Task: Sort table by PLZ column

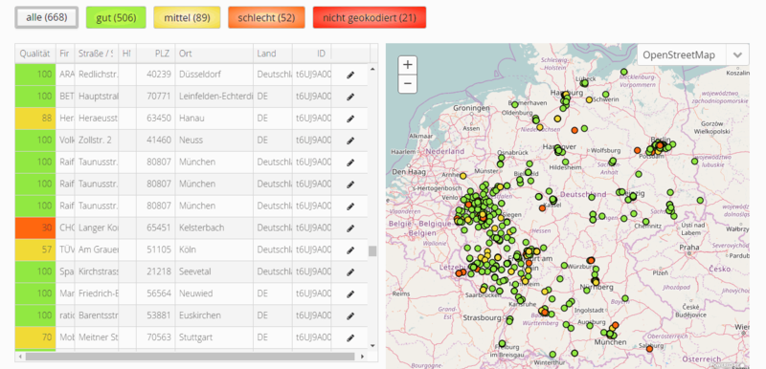Action: pos(156,54)
